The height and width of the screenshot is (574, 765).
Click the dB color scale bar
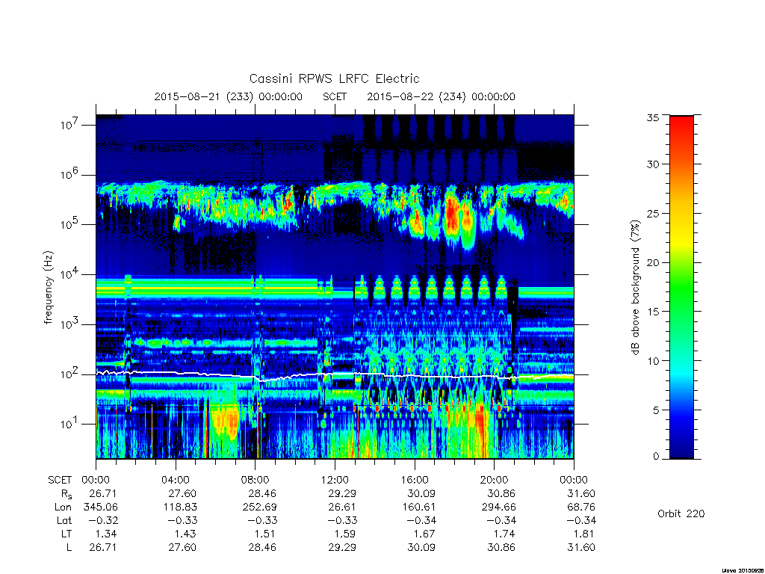click(681, 287)
